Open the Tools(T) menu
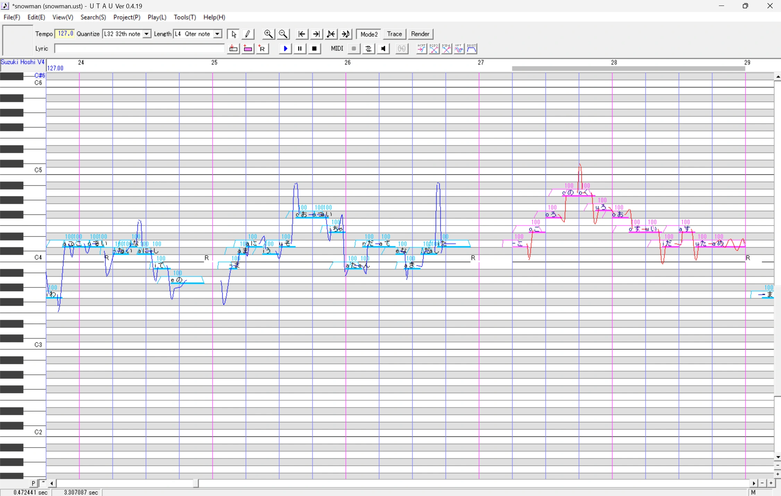Viewport: 781px width, 496px height. [x=185, y=17]
